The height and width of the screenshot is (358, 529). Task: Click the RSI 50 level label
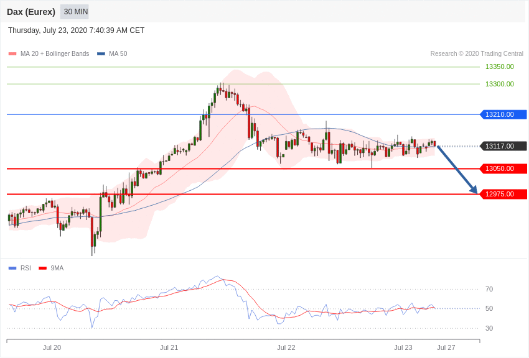pos(489,308)
